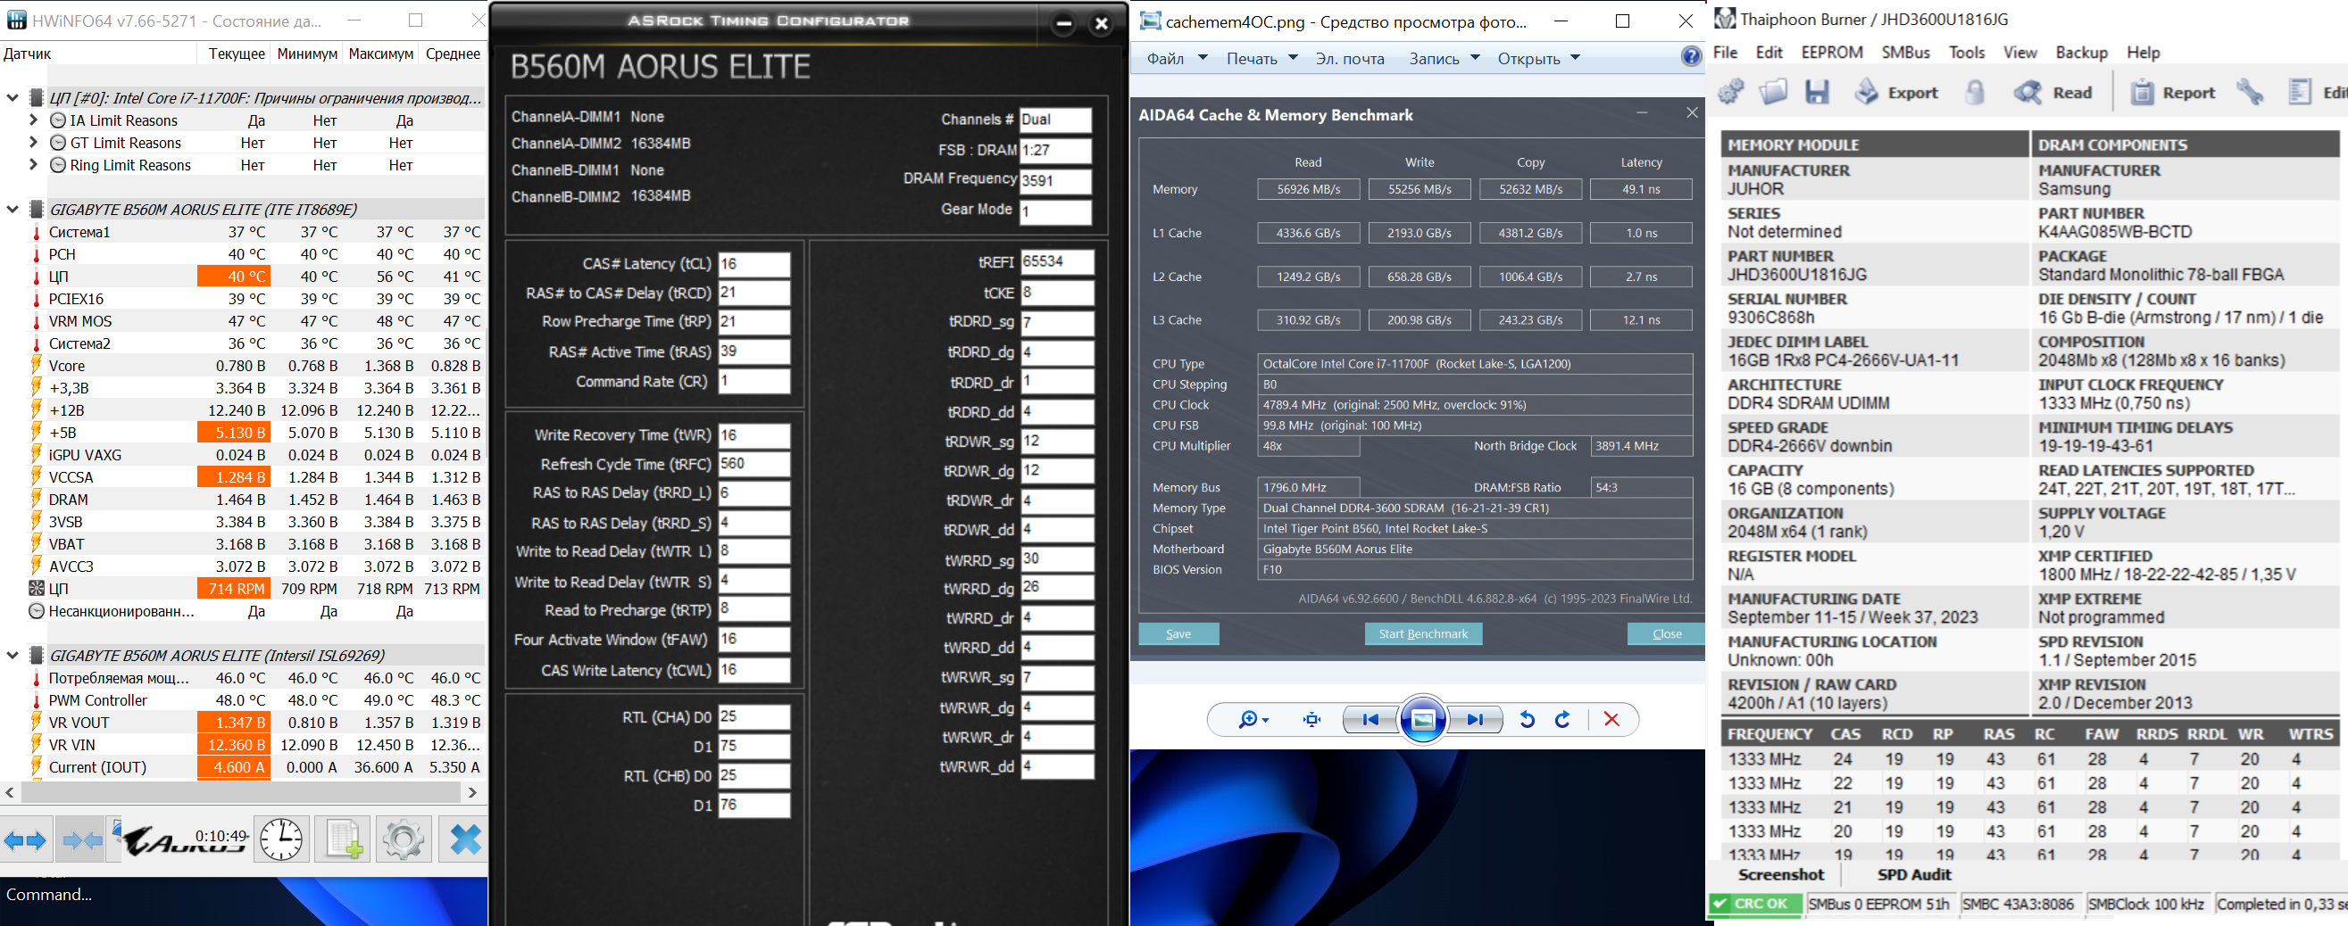Click the Command Rate (CR) value field
Viewport: 2348px width, 926px height.
click(754, 382)
